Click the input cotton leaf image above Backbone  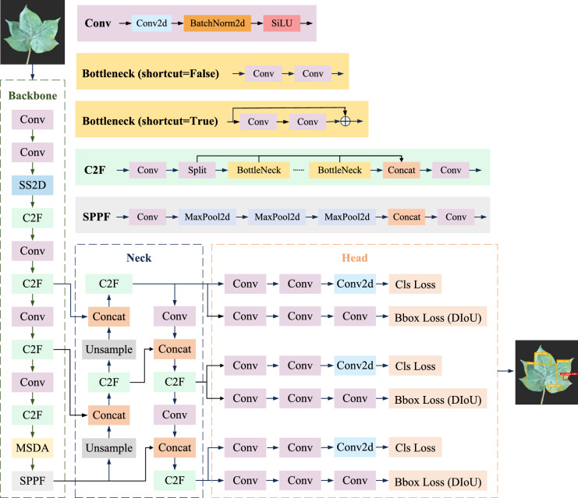click(x=33, y=32)
